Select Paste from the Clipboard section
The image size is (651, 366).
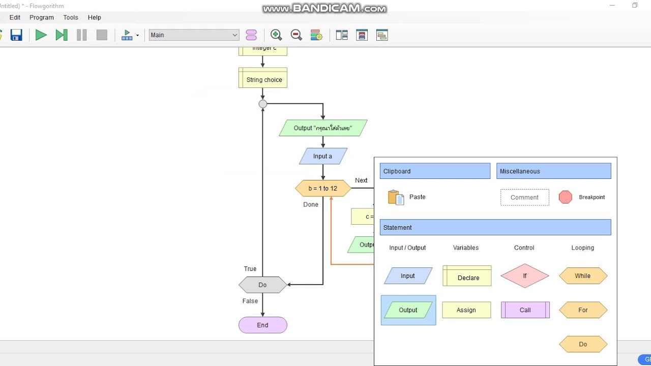point(407,197)
